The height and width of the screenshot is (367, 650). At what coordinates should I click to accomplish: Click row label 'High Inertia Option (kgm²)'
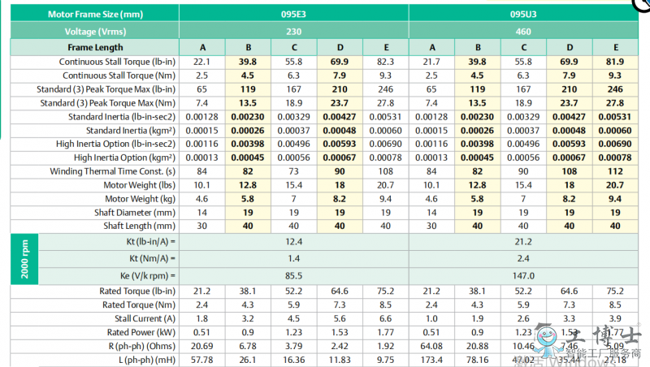pos(124,158)
